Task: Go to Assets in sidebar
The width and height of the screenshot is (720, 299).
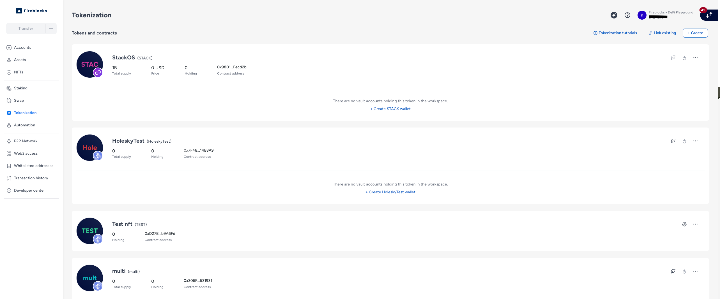Action: click(20, 60)
